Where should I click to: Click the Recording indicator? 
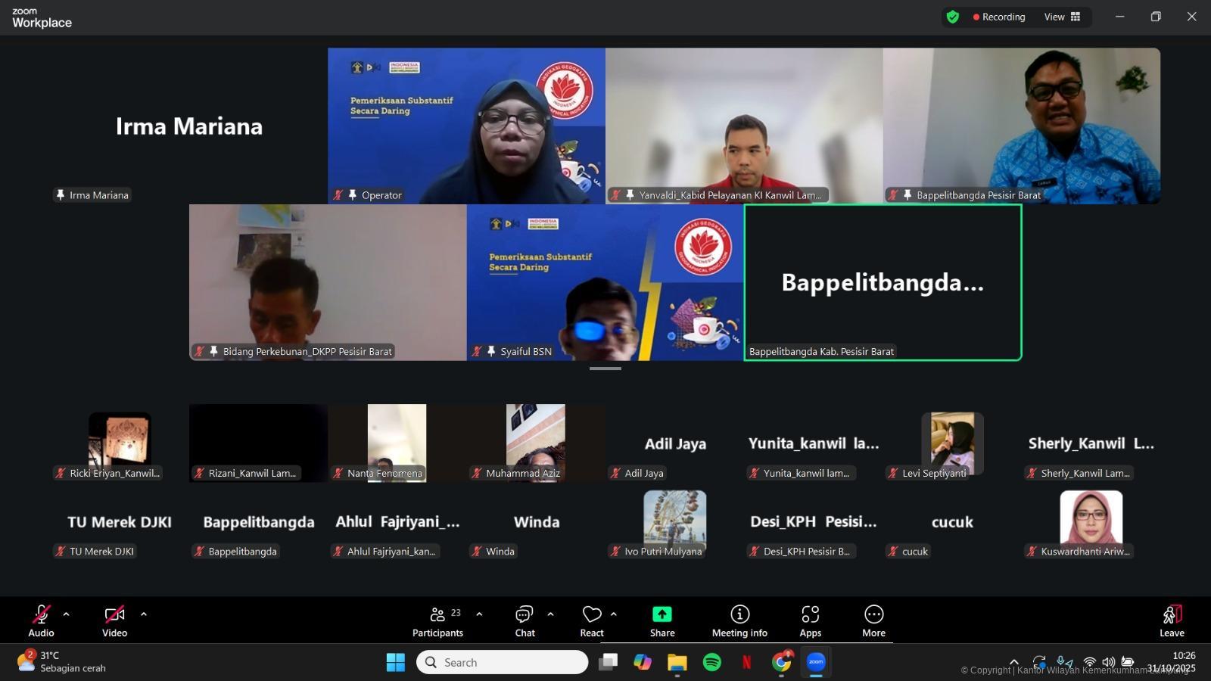pos(999,17)
